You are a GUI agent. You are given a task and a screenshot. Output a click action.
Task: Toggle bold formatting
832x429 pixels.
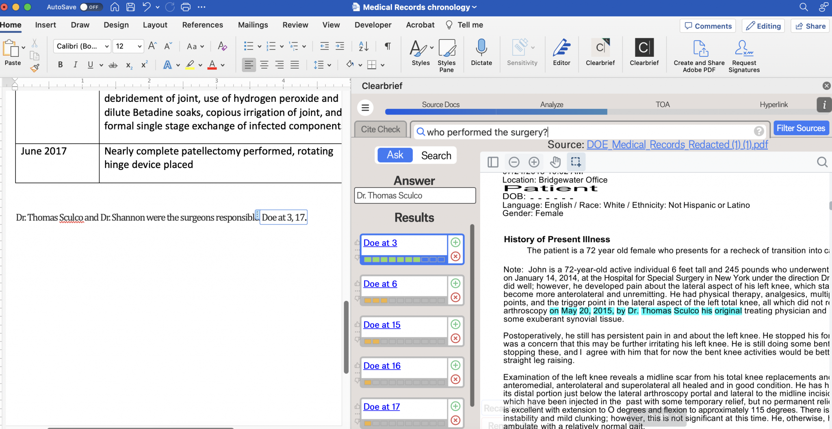[x=60, y=65]
